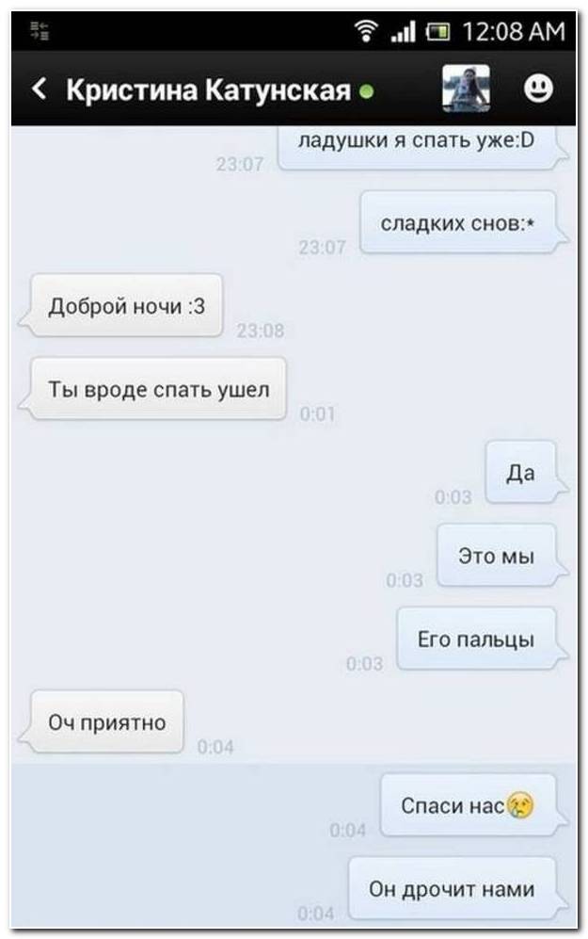Image resolution: width=588 pixels, height=939 pixels.
Task: Select the "Оч приятно" message bubble
Action: [x=107, y=722]
